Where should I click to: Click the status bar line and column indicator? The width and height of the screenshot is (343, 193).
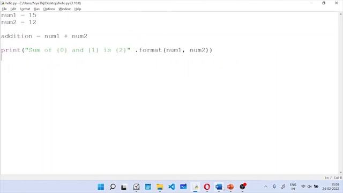coord(333,177)
